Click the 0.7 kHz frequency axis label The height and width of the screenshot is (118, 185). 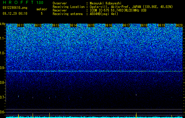(x=2, y=97)
